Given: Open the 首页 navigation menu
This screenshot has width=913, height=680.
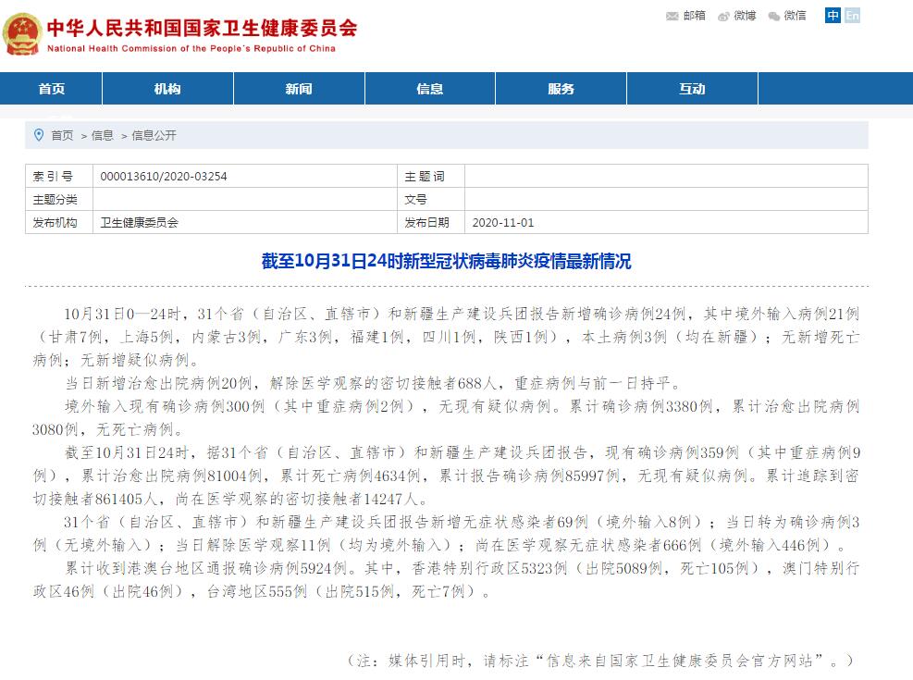Looking at the screenshot, I should click(x=51, y=89).
